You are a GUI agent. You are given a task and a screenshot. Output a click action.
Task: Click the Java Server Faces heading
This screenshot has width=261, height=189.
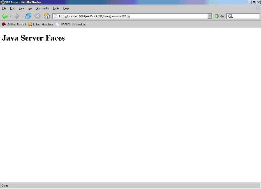[x=33, y=38]
